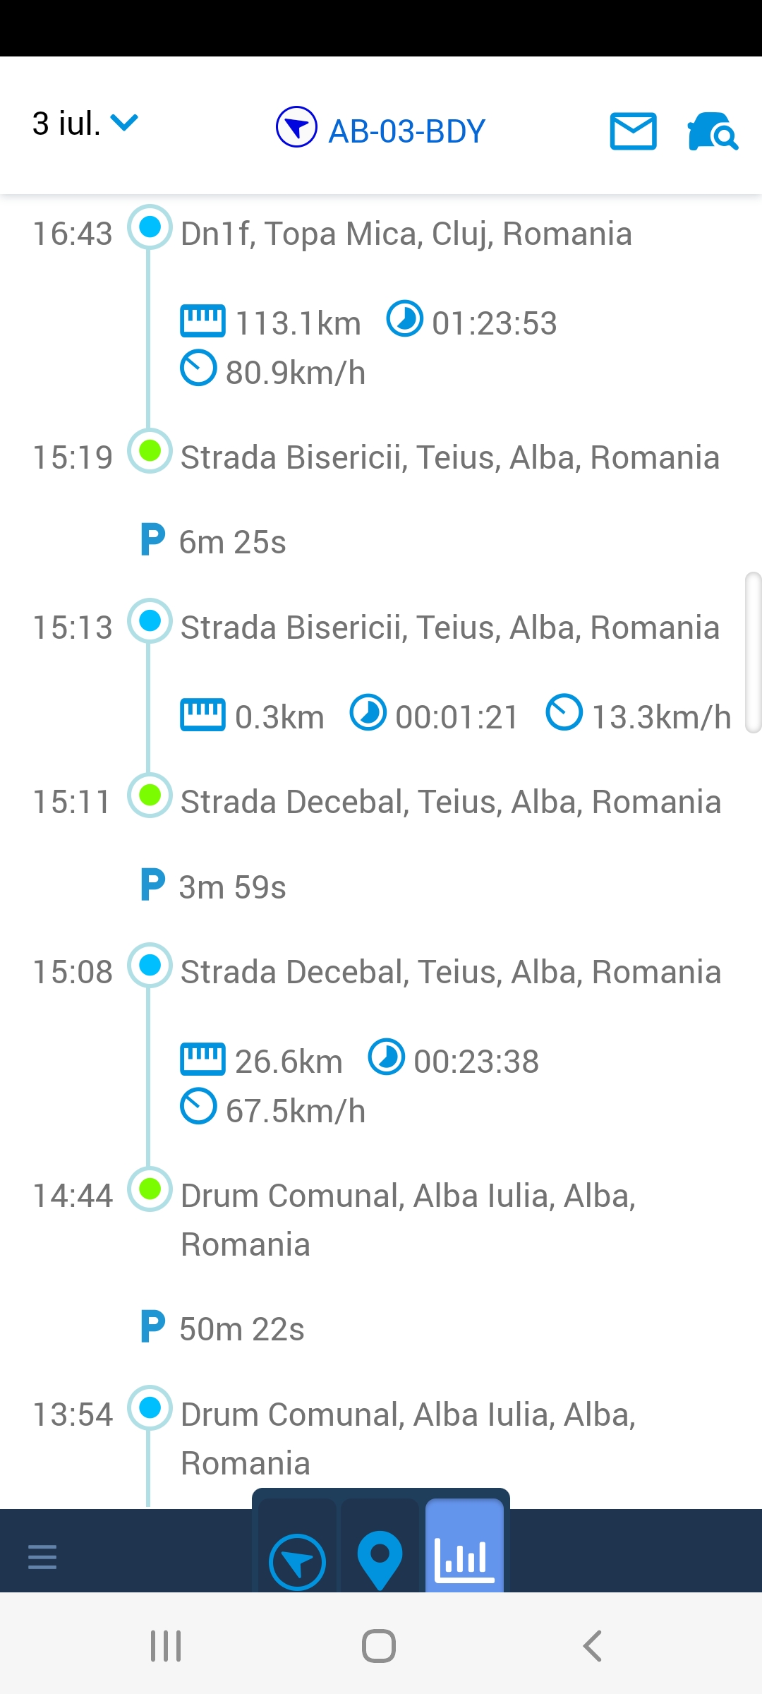The height and width of the screenshot is (1694, 762).
Task: Tap the vehicle search icon
Action: pyautogui.click(x=712, y=131)
